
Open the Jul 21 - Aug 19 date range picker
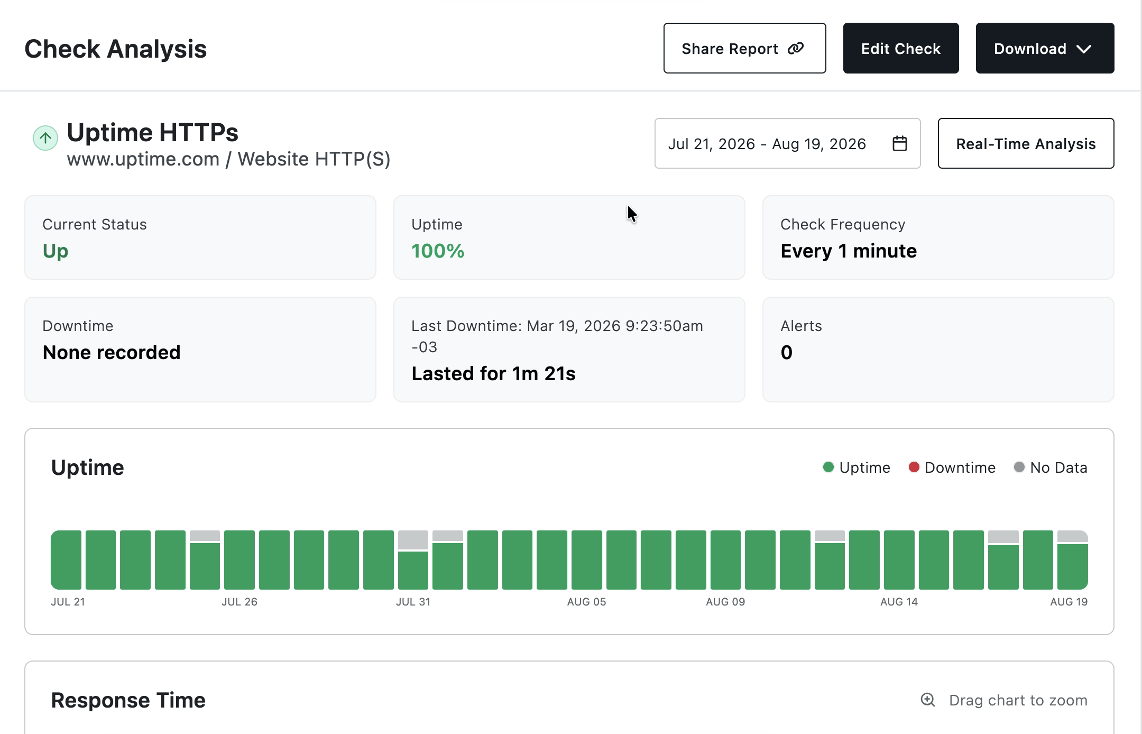(788, 143)
